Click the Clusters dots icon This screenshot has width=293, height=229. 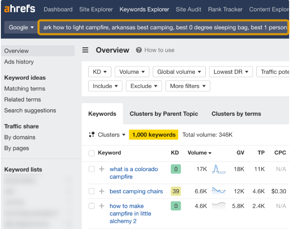coord(92,135)
